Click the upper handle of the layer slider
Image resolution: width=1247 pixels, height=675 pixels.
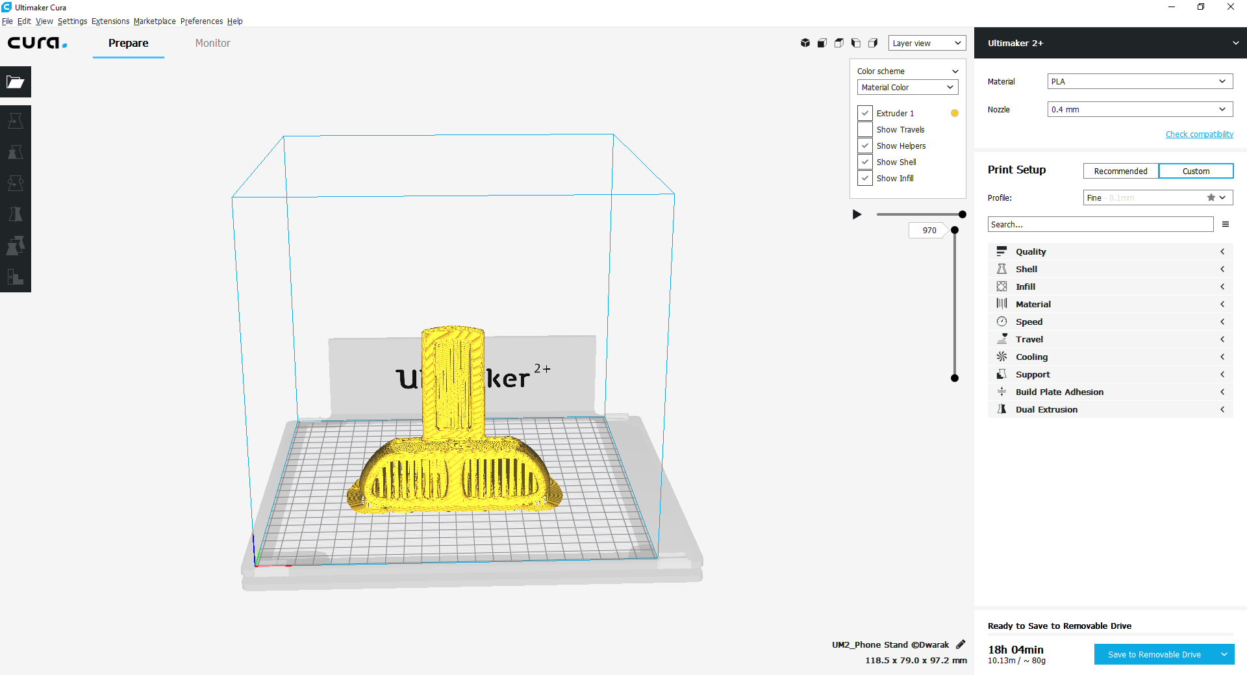coord(955,230)
